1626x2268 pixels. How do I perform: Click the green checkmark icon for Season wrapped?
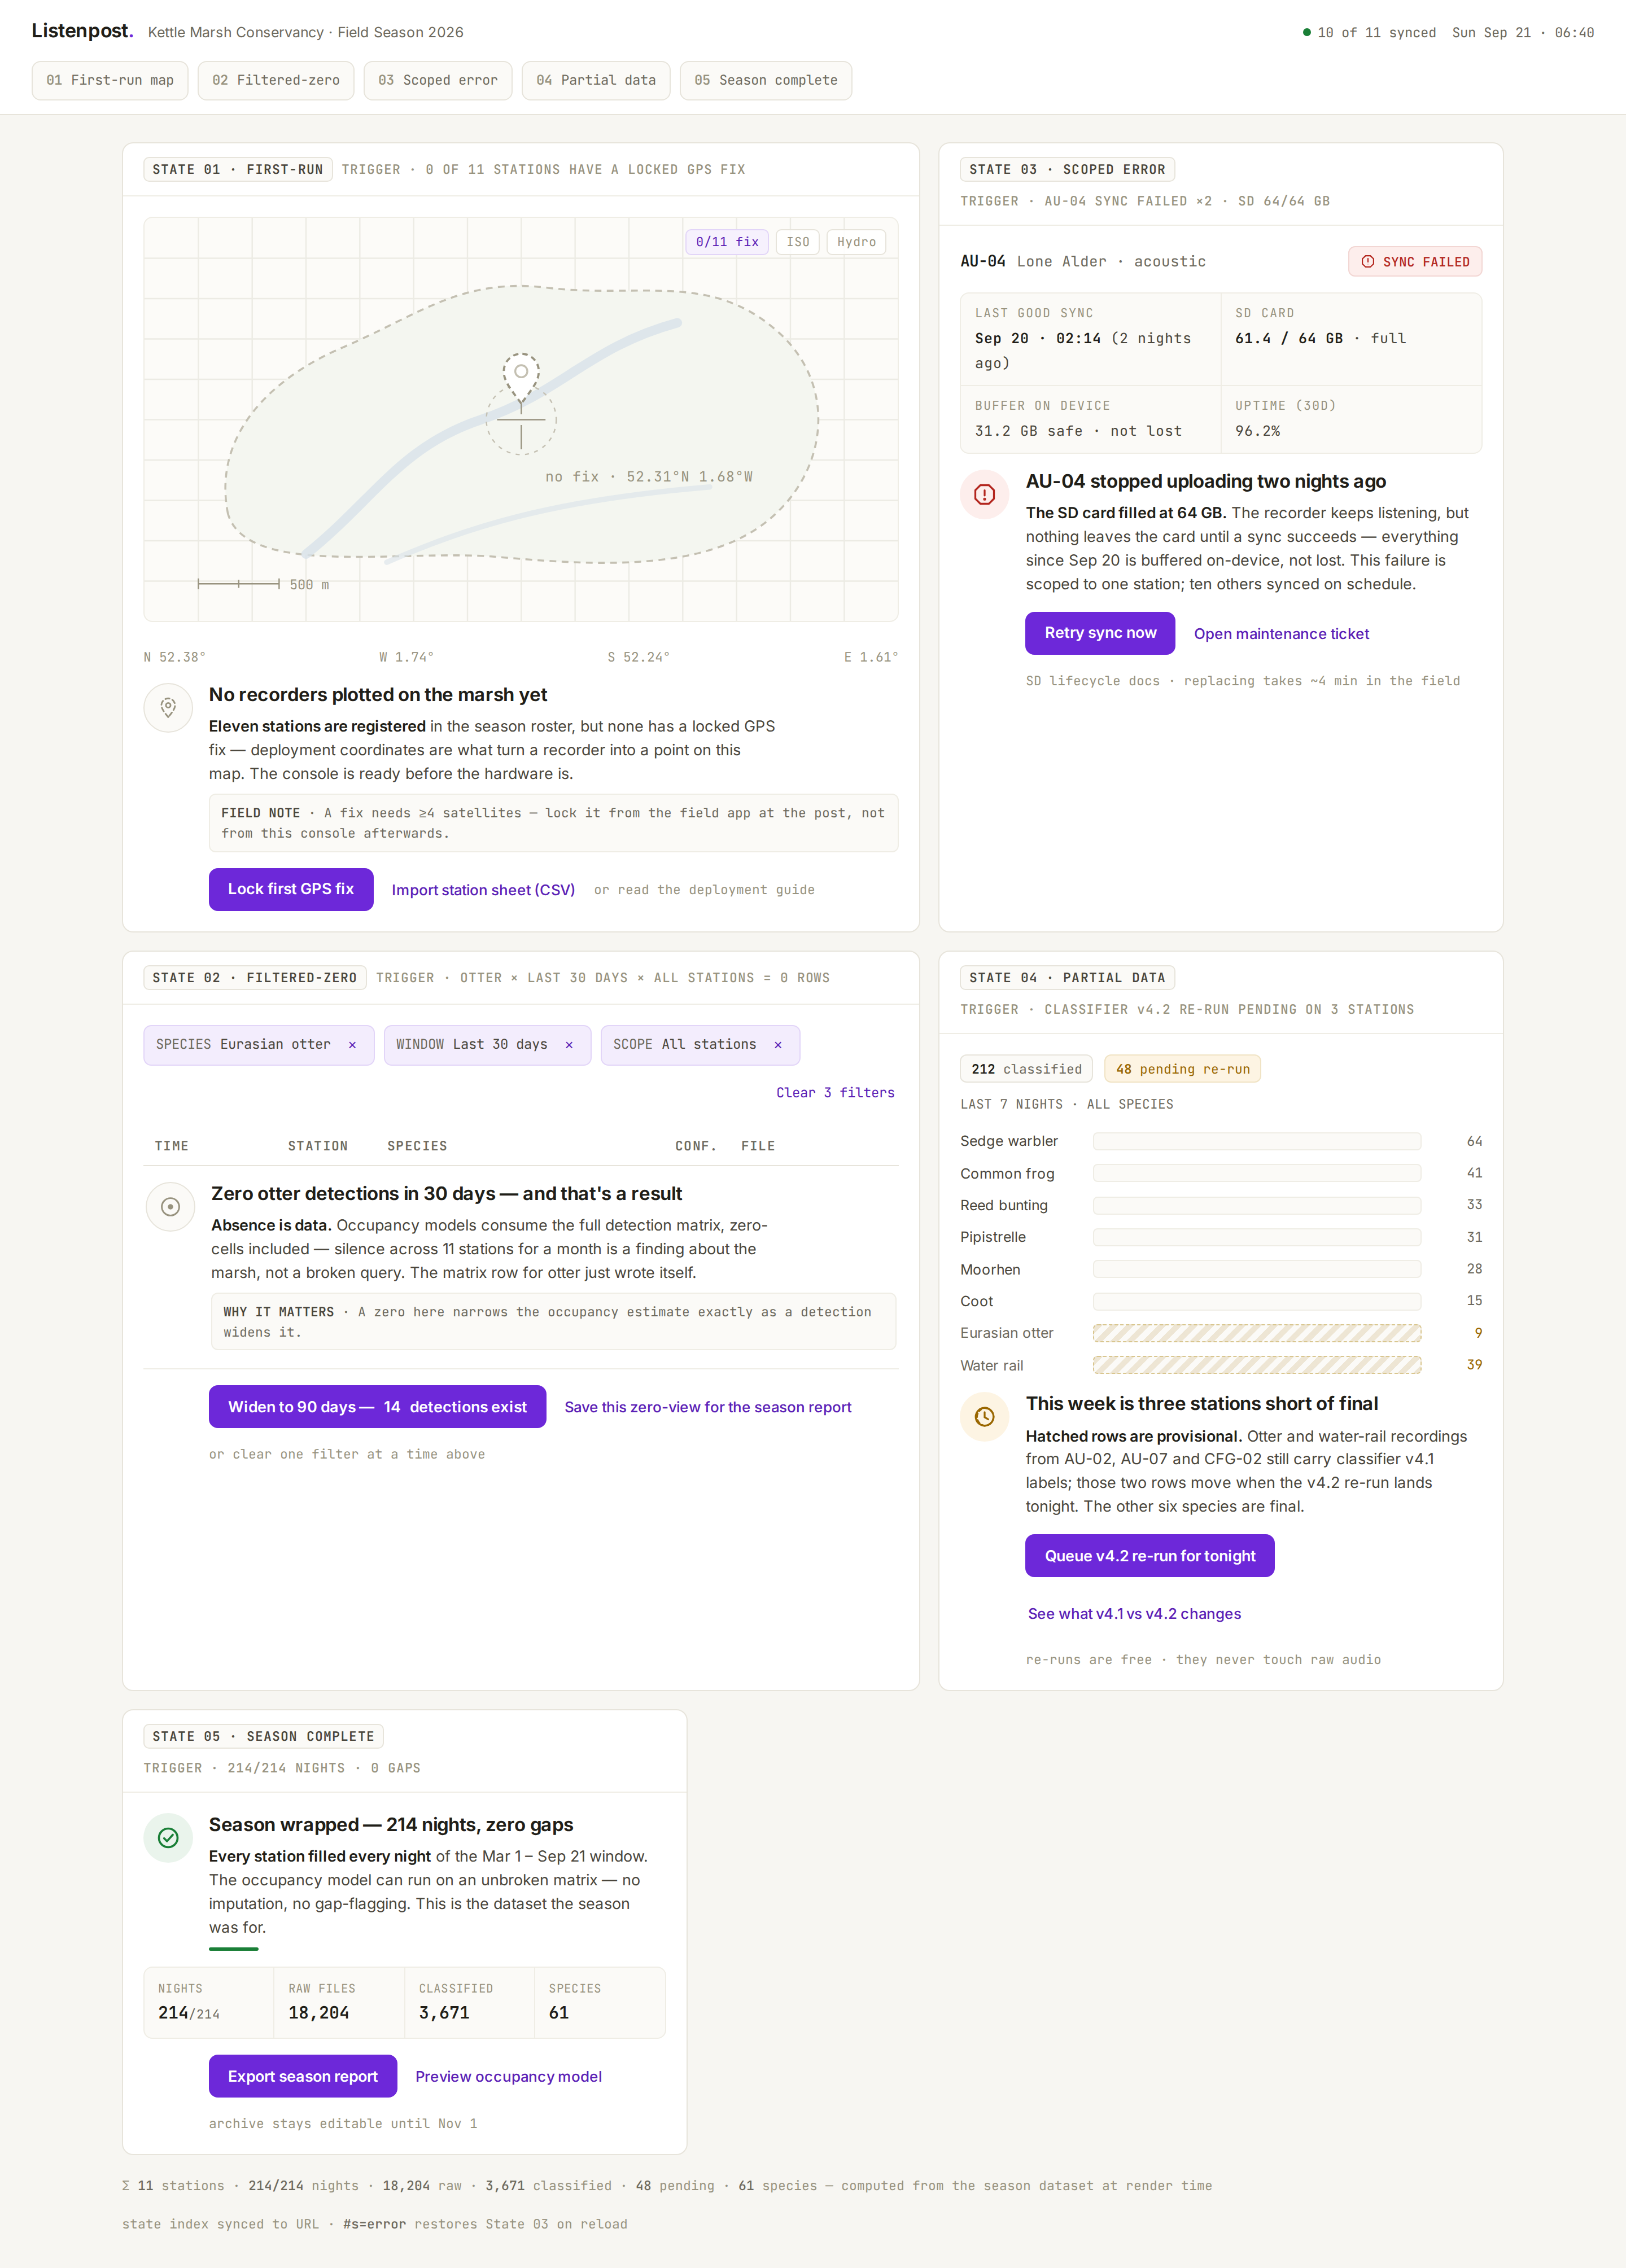click(x=168, y=1837)
